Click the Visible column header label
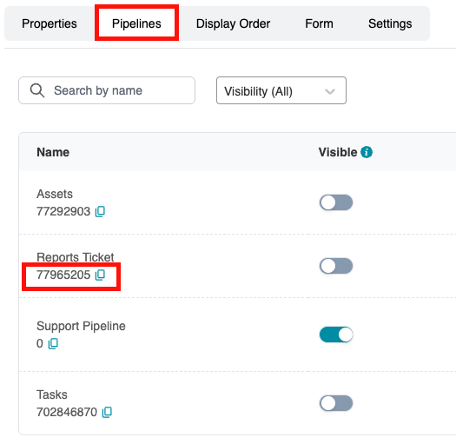This screenshot has height=444, width=456. [x=338, y=152]
